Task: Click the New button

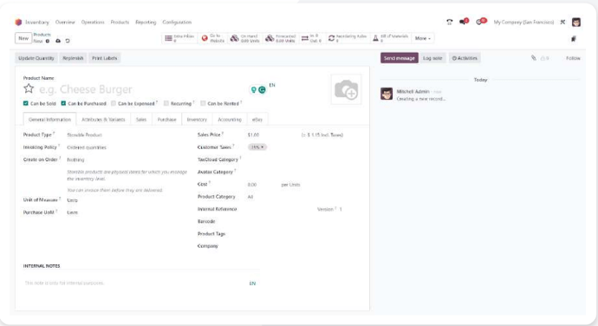Action: pyautogui.click(x=23, y=38)
